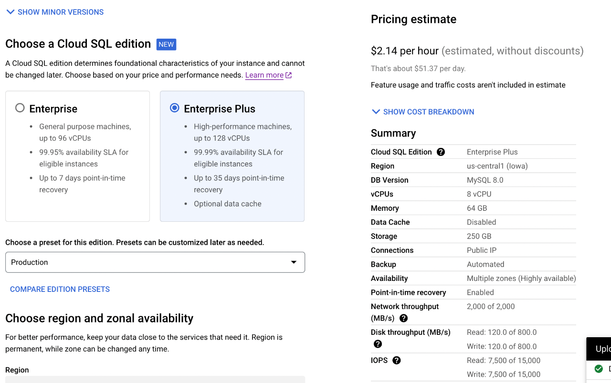Click the Summary heading

pyautogui.click(x=393, y=133)
